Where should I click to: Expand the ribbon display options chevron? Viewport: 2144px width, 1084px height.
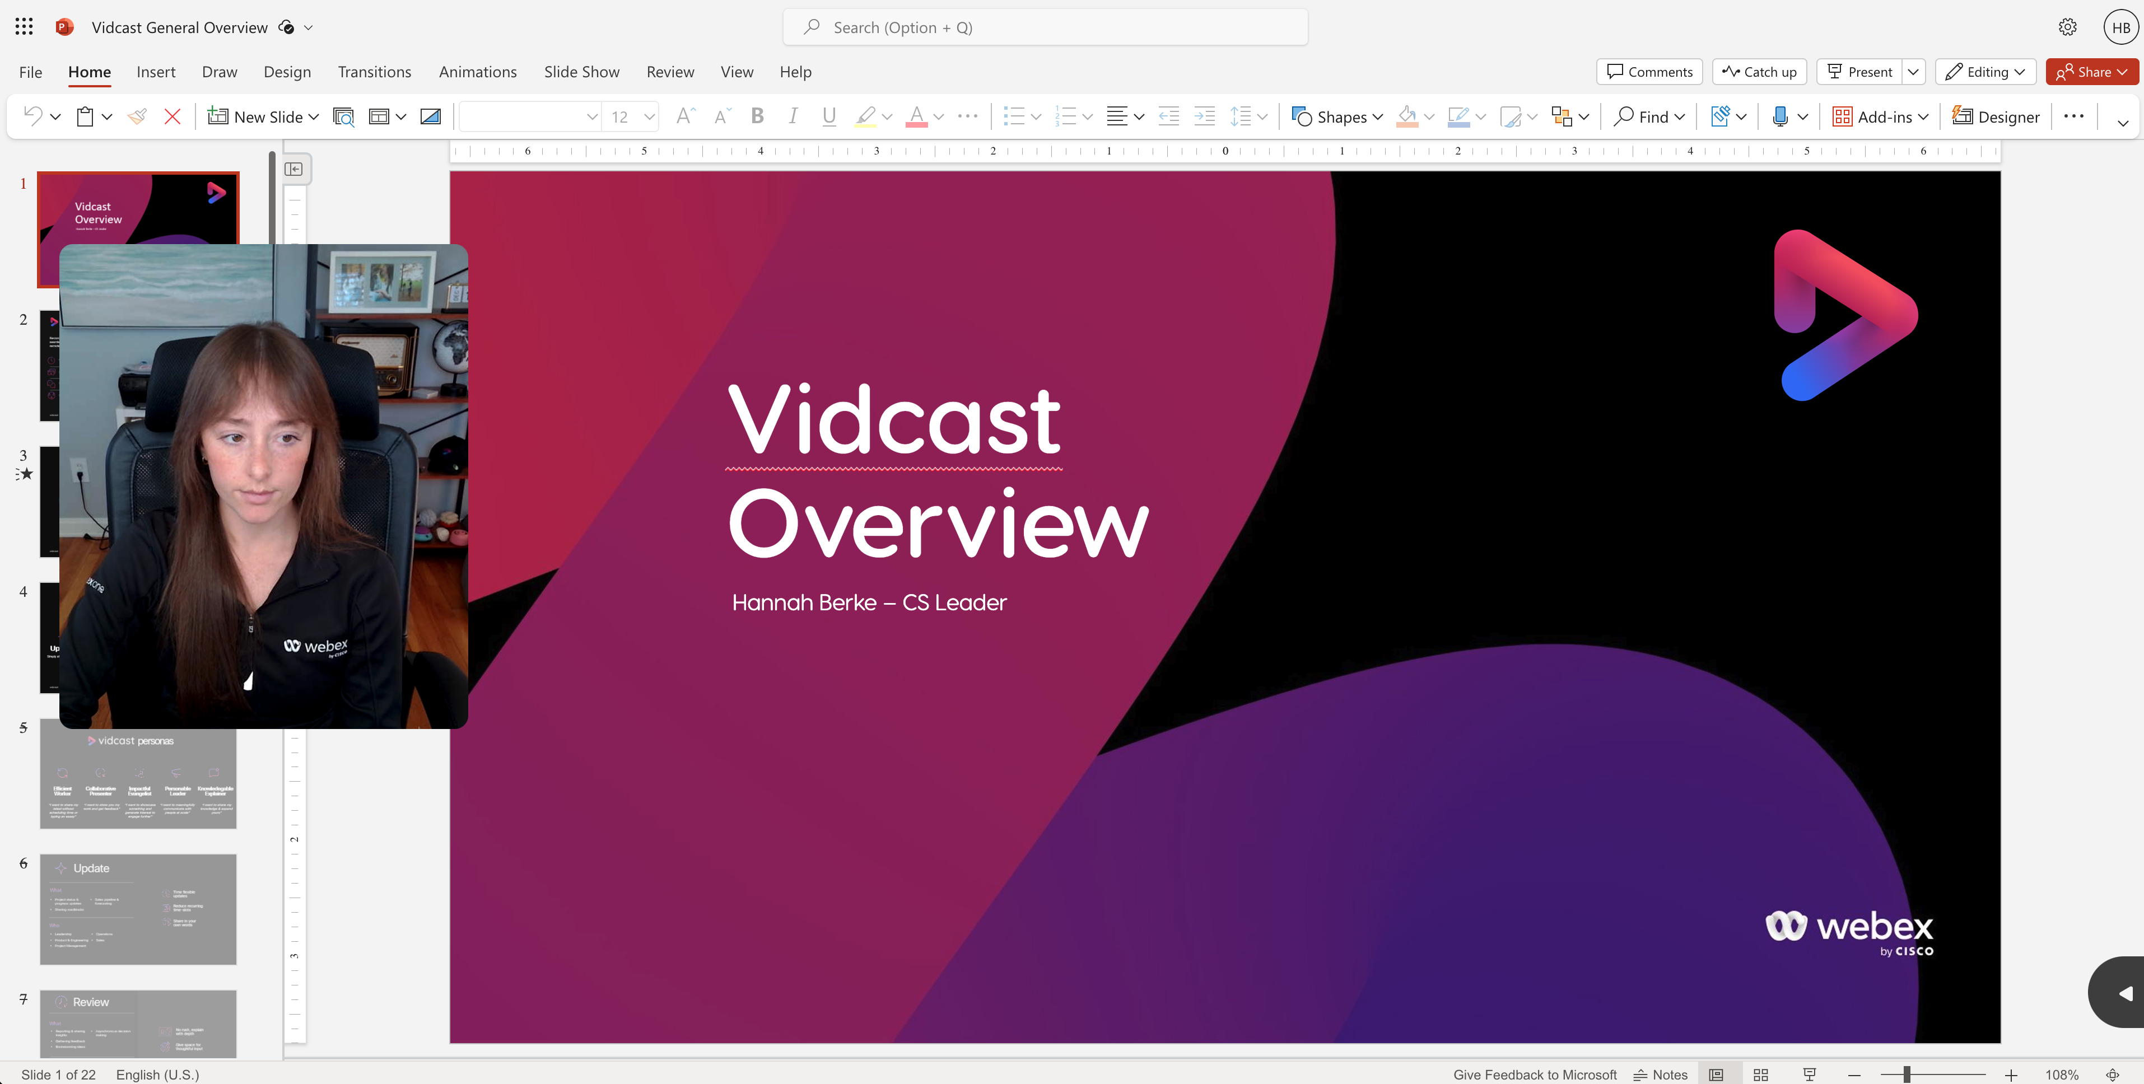click(x=2123, y=122)
